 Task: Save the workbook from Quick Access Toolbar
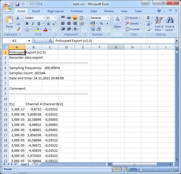click(17, 4)
